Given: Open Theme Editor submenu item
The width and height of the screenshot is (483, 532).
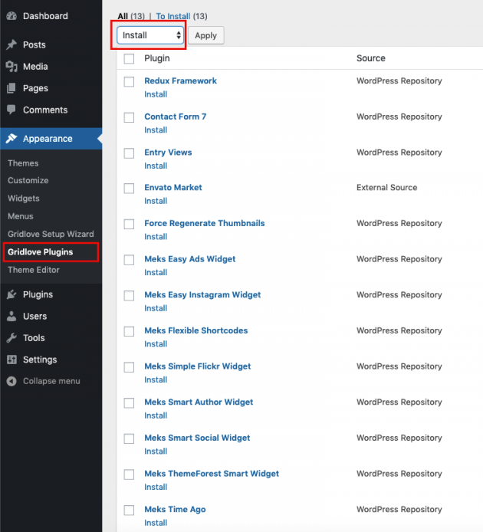Looking at the screenshot, I should pos(34,270).
